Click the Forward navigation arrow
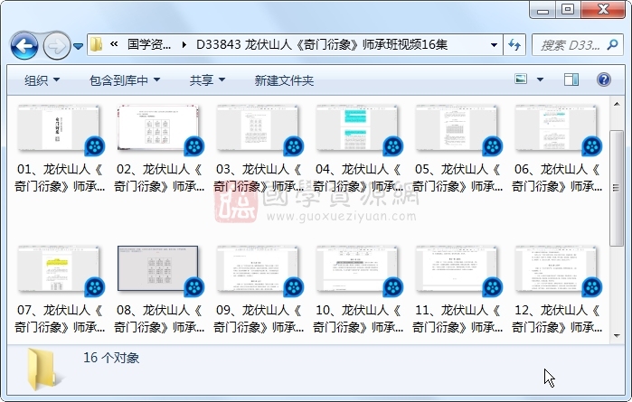The width and height of the screenshot is (632, 402). pos(56,46)
